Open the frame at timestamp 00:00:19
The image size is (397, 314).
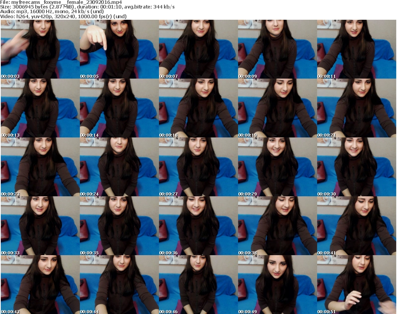[278, 108]
